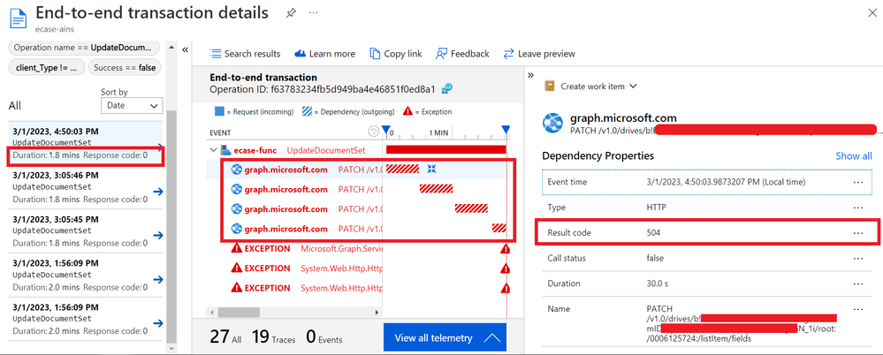Screen dimensions: 883x355
Task: Open the Sort by Date dropdown
Action: click(132, 105)
